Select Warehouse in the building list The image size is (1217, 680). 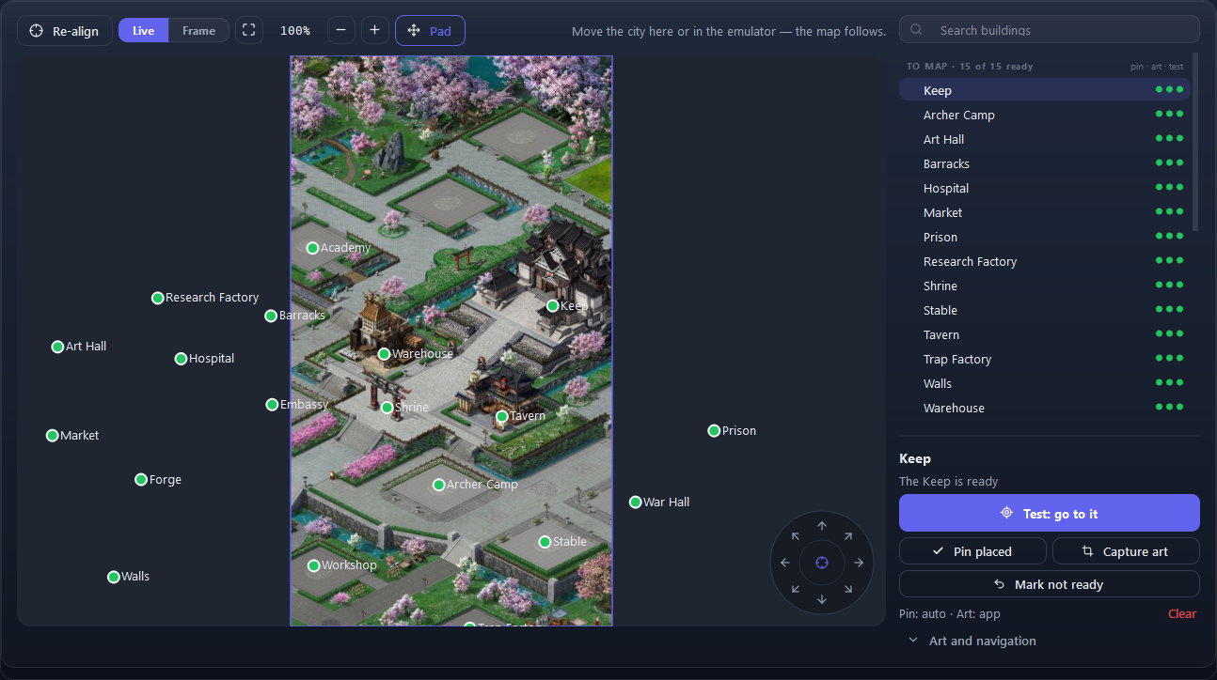pyautogui.click(x=1045, y=408)
